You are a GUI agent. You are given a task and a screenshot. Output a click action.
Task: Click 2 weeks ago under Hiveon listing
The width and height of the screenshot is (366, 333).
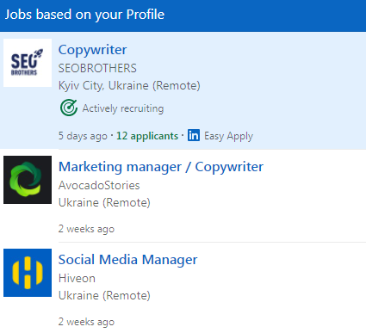pyautogui.click(x=86, y=322)
